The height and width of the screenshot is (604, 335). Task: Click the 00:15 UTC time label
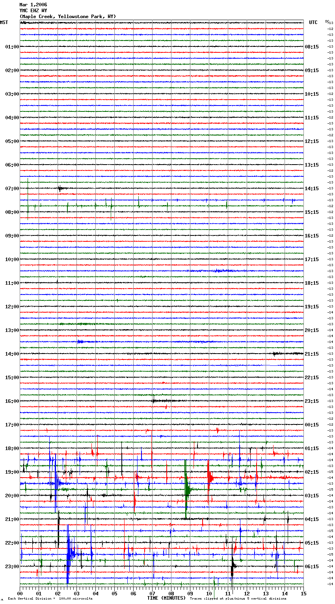click(312, 425)
